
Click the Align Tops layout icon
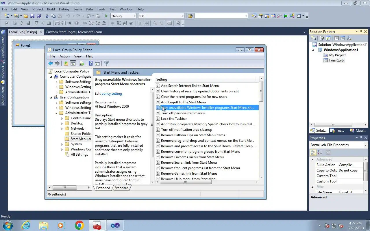36,23
